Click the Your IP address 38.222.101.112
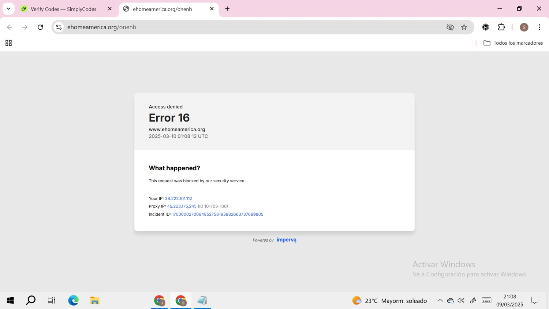Screen dimensions: 549x309 tap(178, 198)
